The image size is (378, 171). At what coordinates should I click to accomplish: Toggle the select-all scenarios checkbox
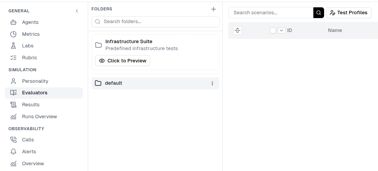[273, 30]
